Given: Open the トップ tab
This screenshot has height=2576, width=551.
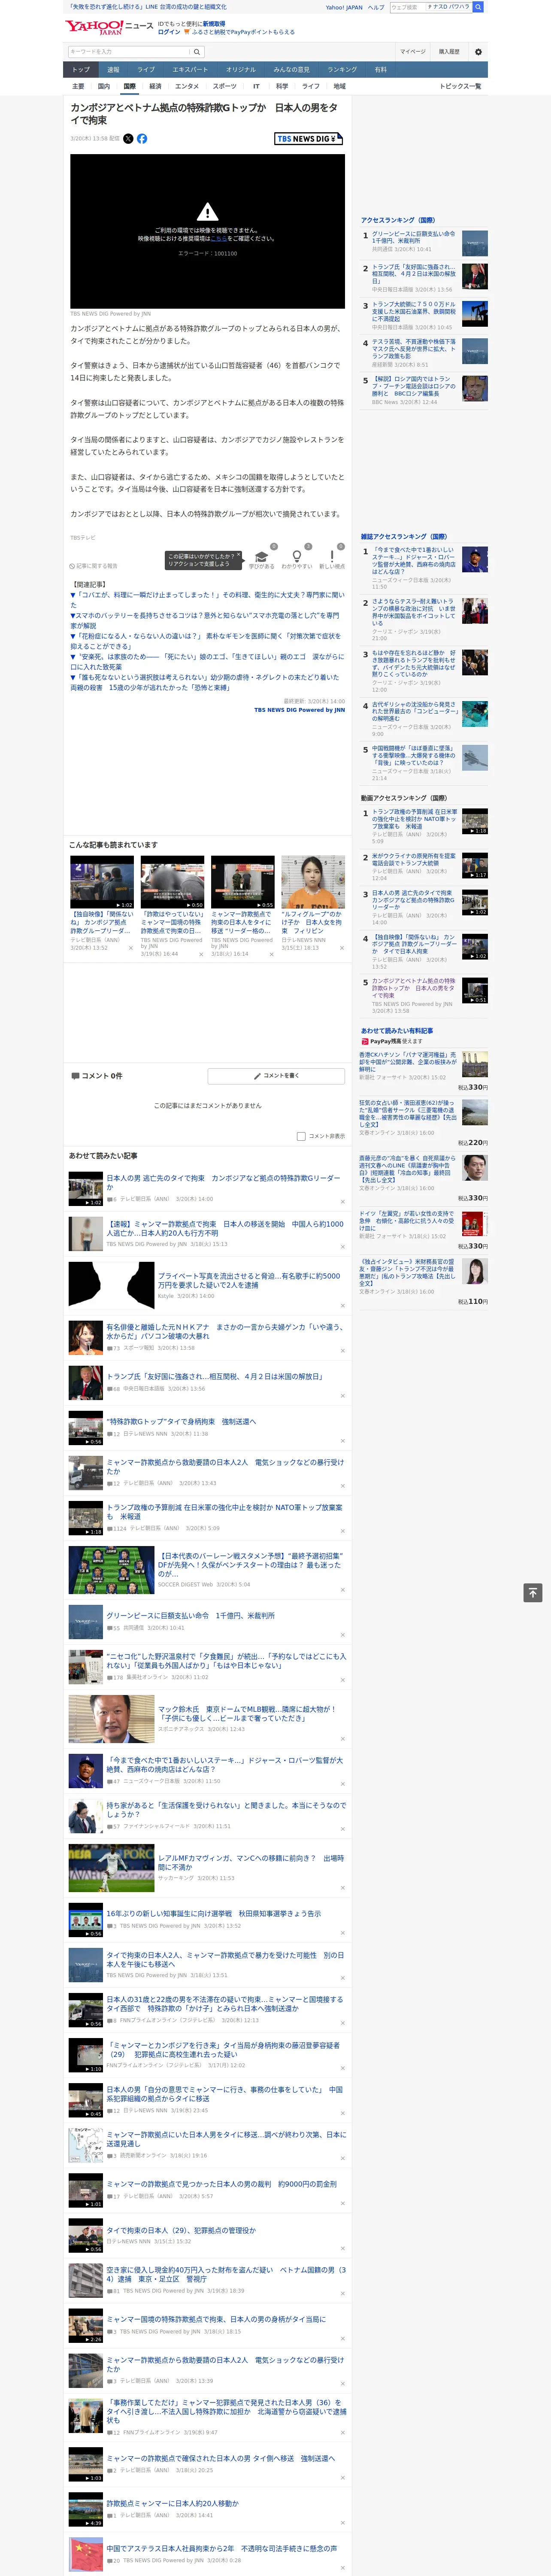Looking at the screenshot, I should pyautogui.click(x=81, y=70).
